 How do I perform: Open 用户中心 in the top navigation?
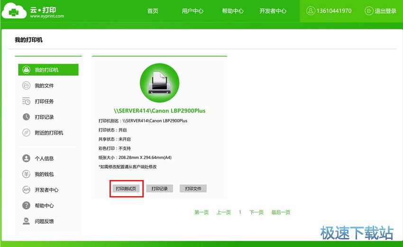pos(192,11)
